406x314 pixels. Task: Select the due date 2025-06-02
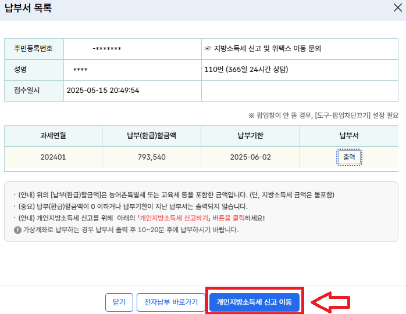coord(250,157)
